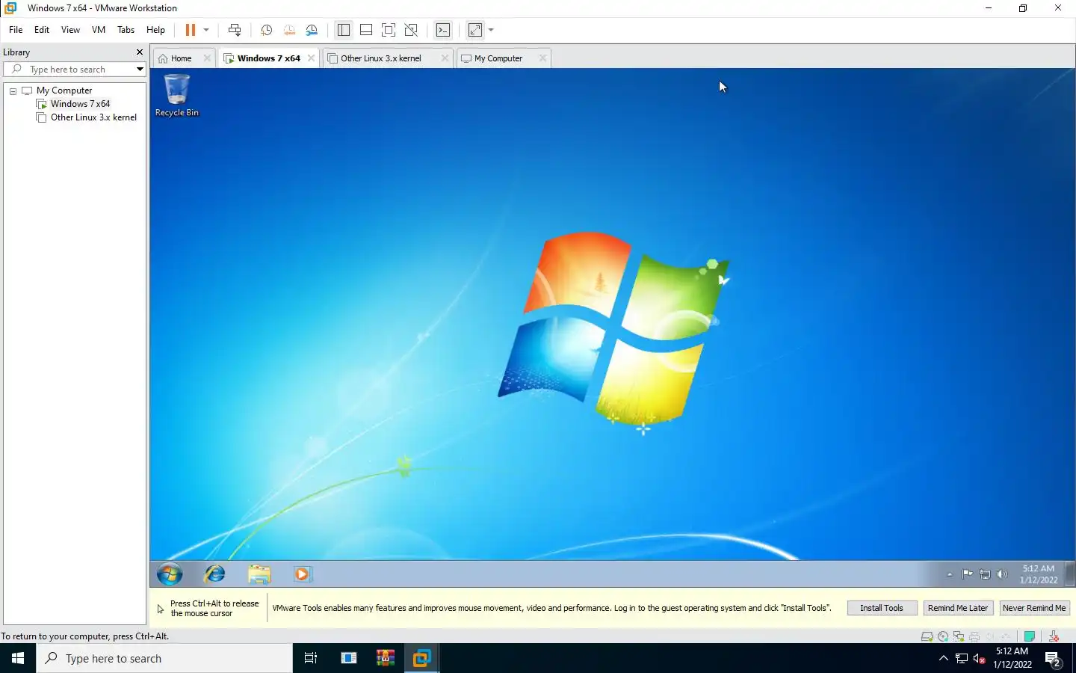Open the power options dropdown arrow beside pause
The height and width of the screenshot is (673, 1076).
coord(206,30)
